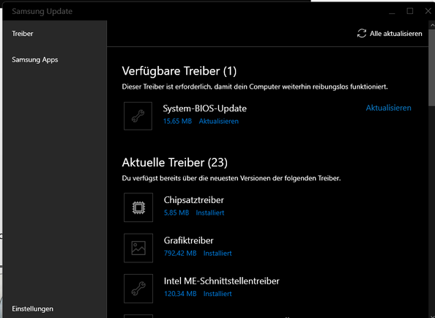Click the 120,34 MB size text
435x318 pixels.
coord(180,294)
